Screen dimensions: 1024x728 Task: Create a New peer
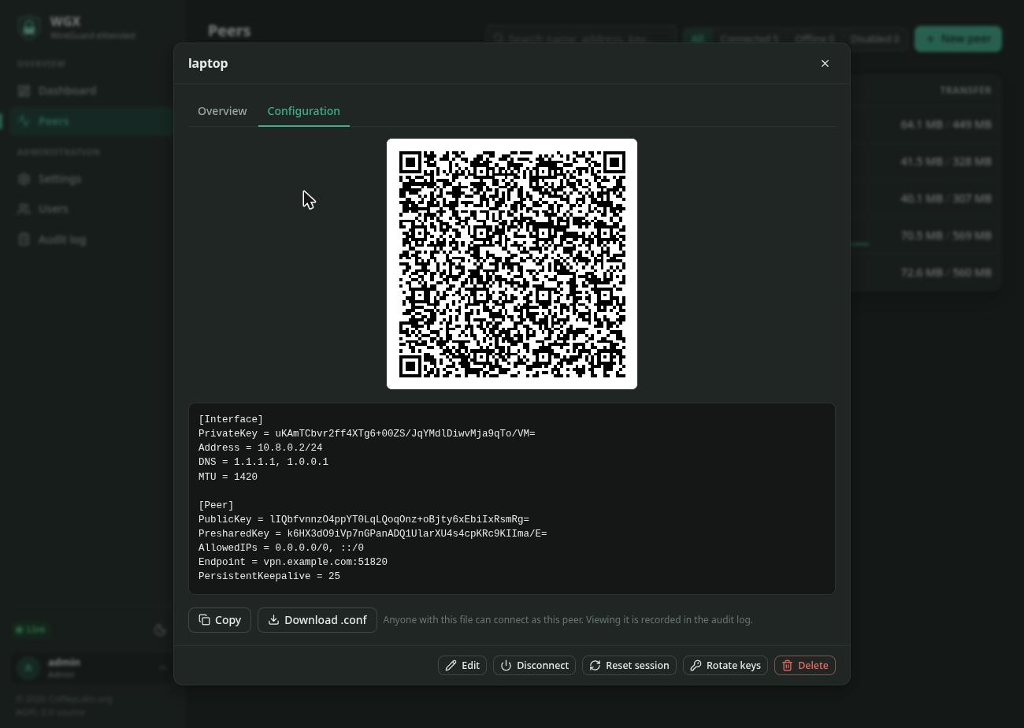(x=958, y=39)
